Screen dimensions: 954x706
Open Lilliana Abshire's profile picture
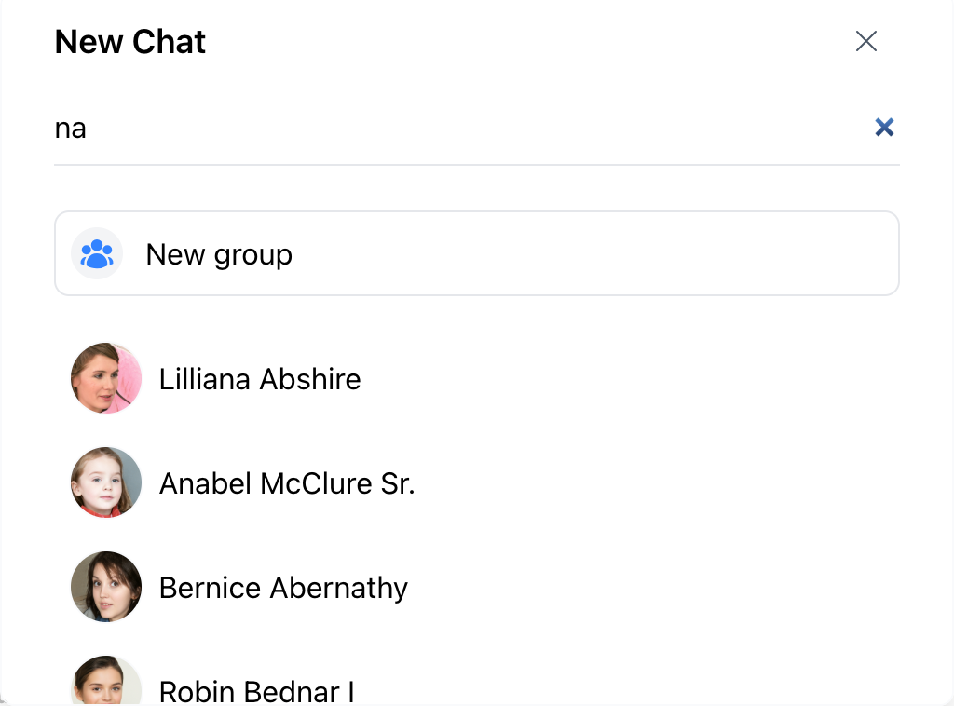point(106,378)
